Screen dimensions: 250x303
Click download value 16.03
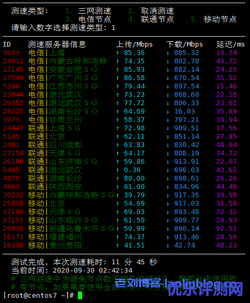click(x=185, y=111)
